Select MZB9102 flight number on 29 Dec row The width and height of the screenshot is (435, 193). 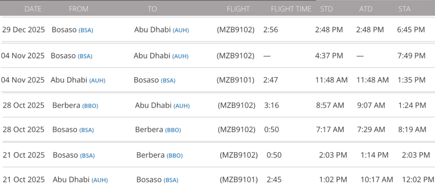(x=235, y=30)
